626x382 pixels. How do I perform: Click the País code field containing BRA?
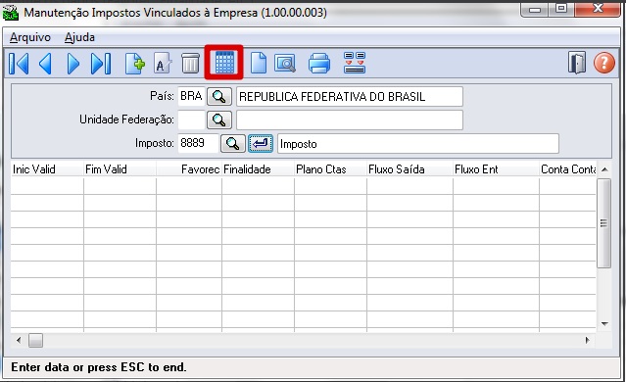[x=192, y=96]
